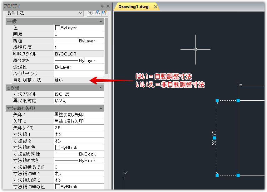Screen dimensions: 267x192
Task: Click the bottom-left dimension grip
Action: (217, 175)
